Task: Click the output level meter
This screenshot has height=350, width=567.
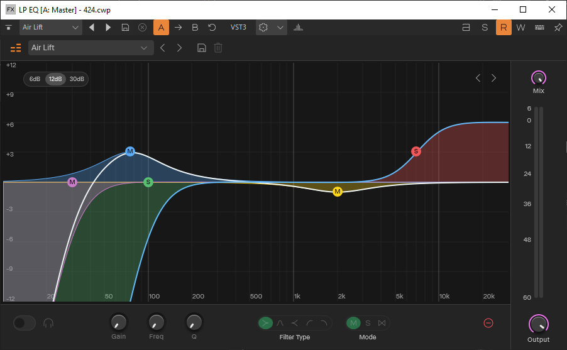Action: (539, 202)
